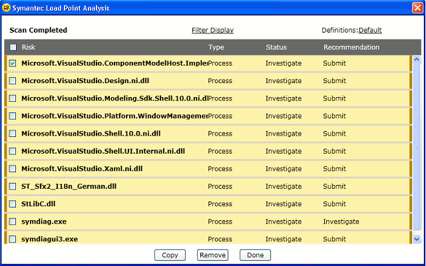Click Investigate status for Shell.10.0.ni.dll row

point(284,134)
